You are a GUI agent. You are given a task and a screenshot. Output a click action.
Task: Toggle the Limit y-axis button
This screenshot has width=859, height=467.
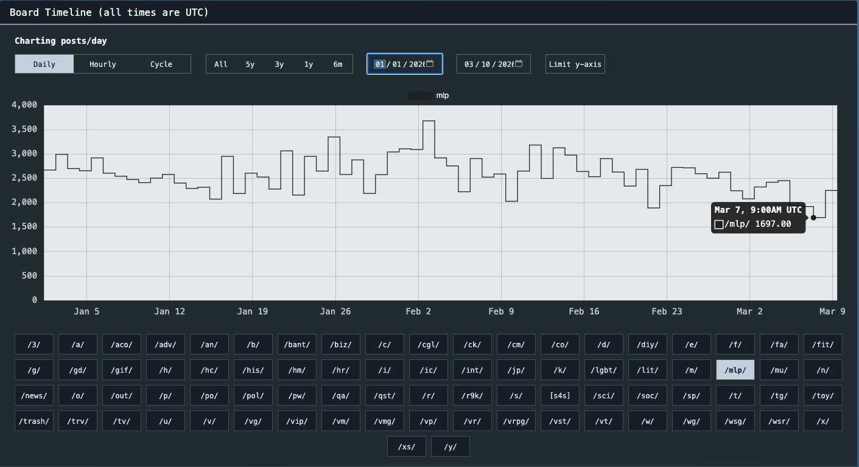[575, 64]
